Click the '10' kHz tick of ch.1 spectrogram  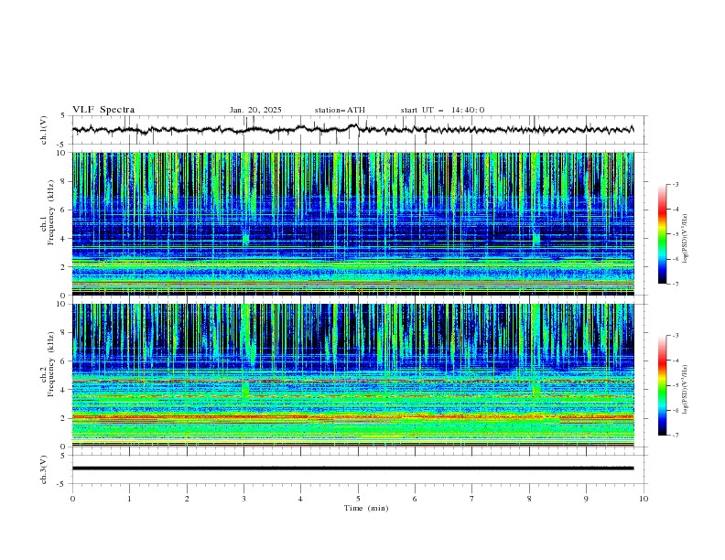[63, 153]
